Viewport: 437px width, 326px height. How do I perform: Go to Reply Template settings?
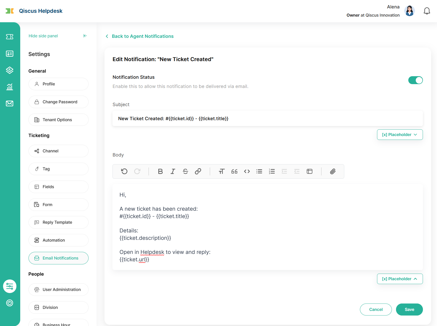[x=59, y=222]
